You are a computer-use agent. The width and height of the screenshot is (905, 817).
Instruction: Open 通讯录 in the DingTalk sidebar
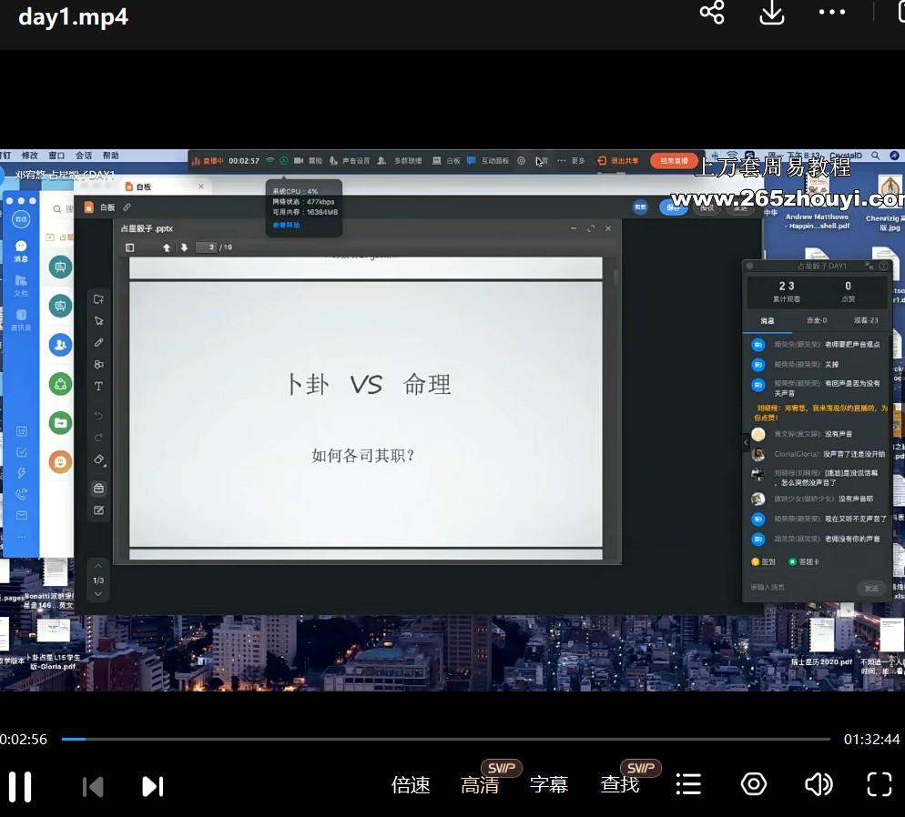pyautogui.click(x=21, y=319)
